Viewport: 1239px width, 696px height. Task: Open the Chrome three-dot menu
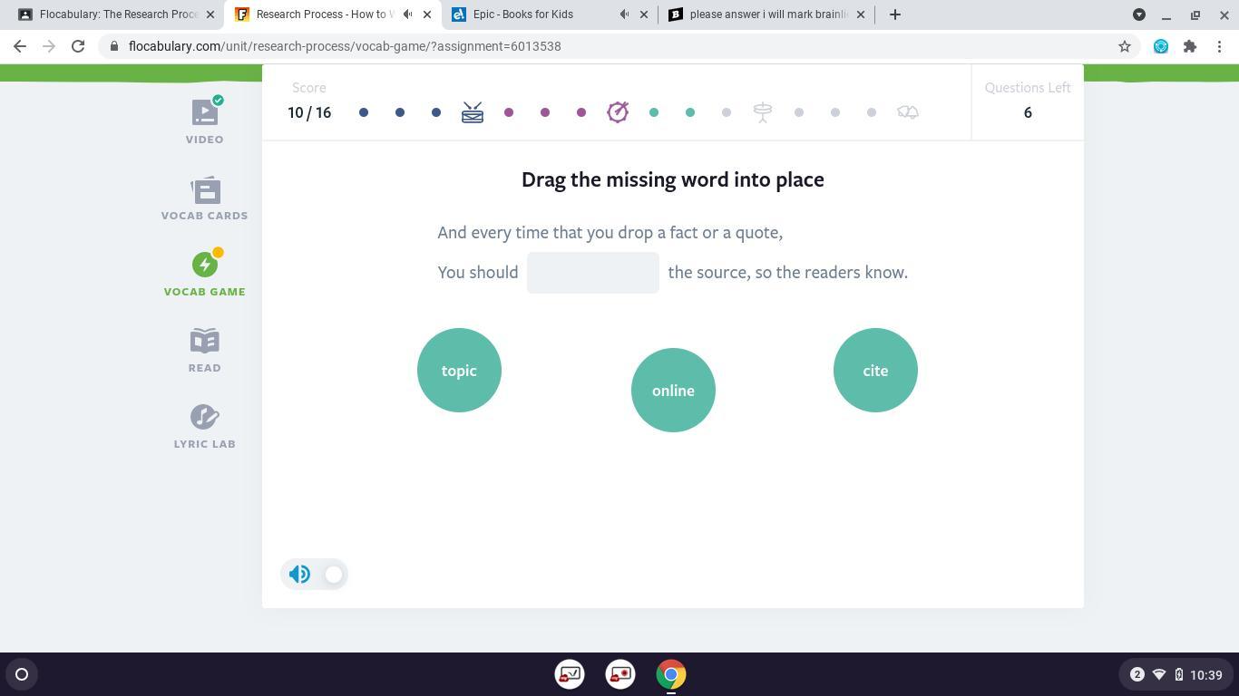coord(1219,46)
